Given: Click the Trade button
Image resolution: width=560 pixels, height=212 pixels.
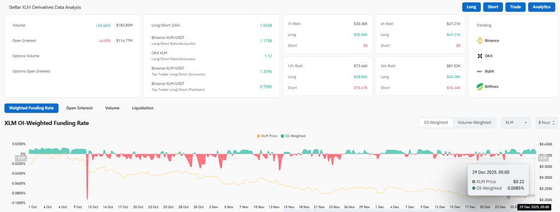Looking at the screenshot, I should coord(515,7).
